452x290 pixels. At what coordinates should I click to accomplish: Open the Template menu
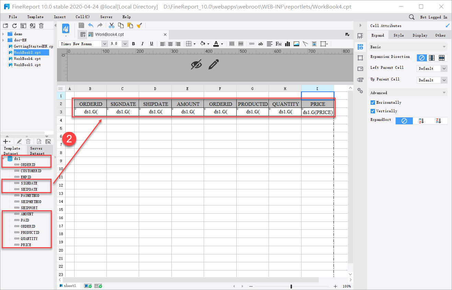pyautogui.click(x=35, y=17)
